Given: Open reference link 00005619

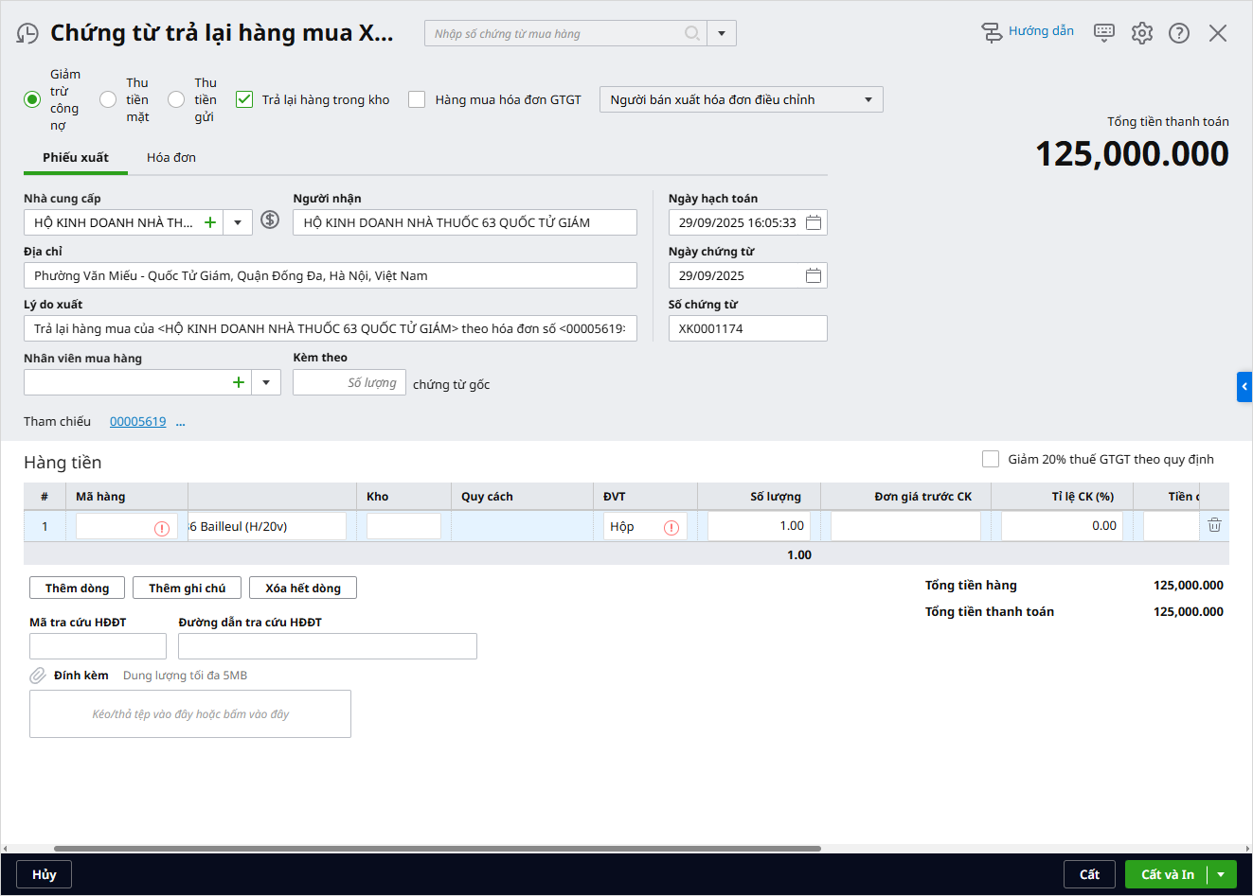Looking at the screenshot, I should click(x=137, y=422).
